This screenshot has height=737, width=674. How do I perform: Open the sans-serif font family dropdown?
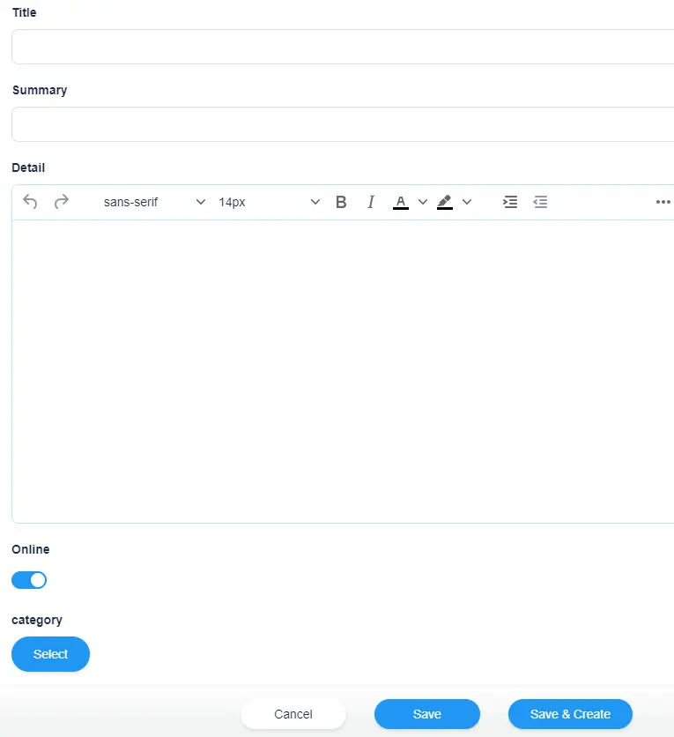pyautogui.click(x=154, y=202)
